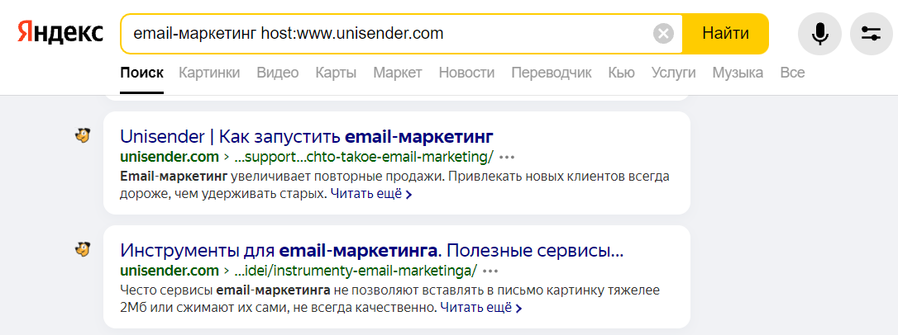The width and height of the screenshot is (898, 335).
Task: Click favicon beside 'Как запустить email-маркетинг' result
Action: pos(83,136)
